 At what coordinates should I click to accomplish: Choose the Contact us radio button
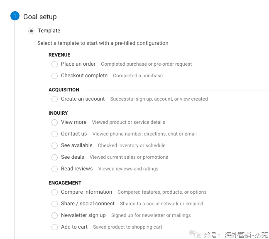point(54,134)
